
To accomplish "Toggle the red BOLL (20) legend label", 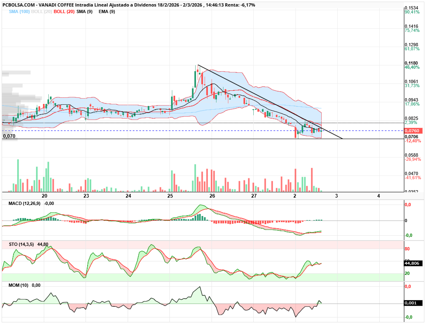I will 64,12.
